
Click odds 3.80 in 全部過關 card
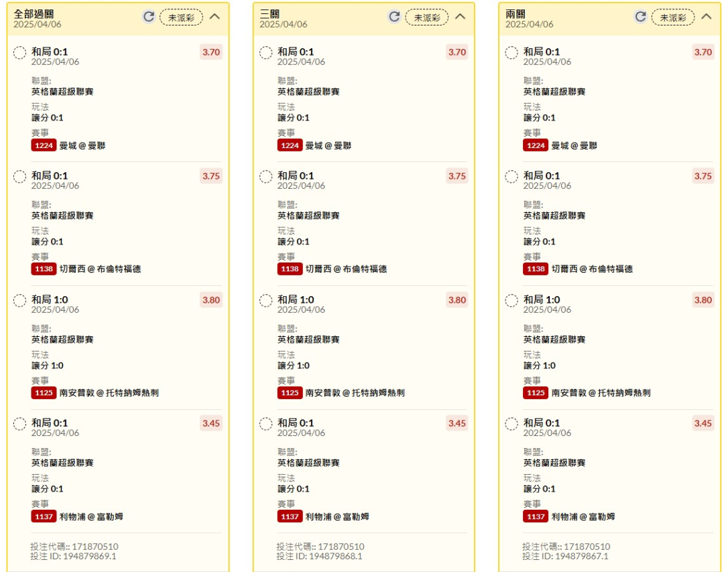[211, 300]
